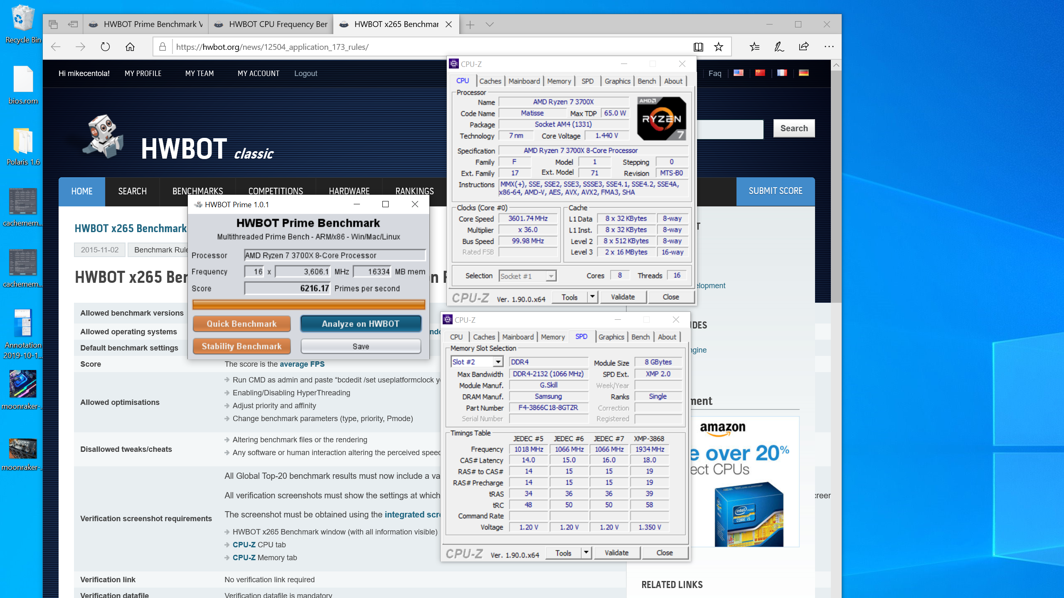Click the website Search button
The width and height of the screenshot is (1064, 598).
(794, 128)
